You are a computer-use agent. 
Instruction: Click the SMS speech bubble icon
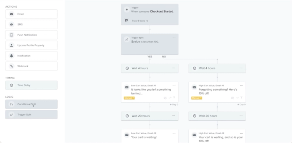tap(12, 24)
